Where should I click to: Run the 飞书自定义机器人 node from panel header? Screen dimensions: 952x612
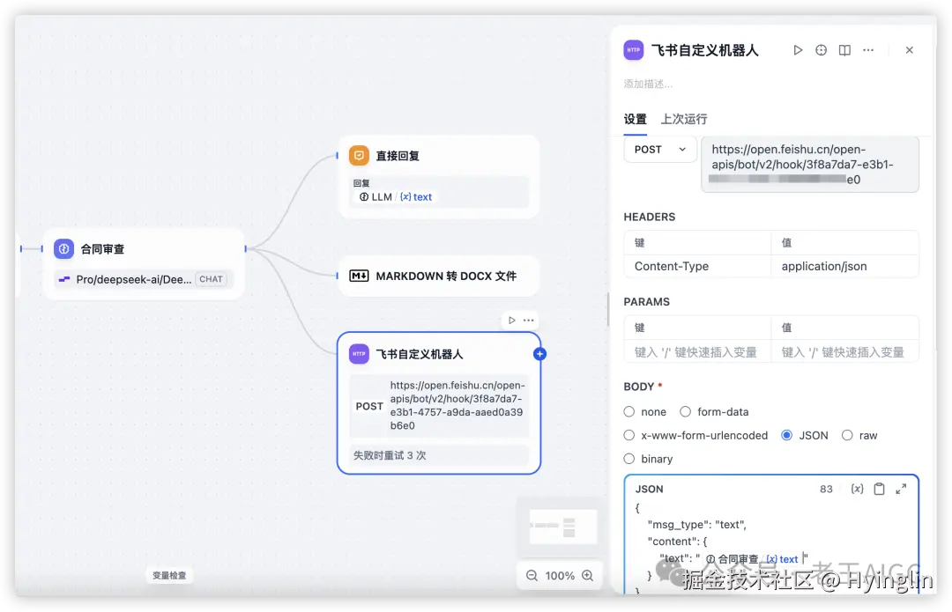click(x=798, y=50)
